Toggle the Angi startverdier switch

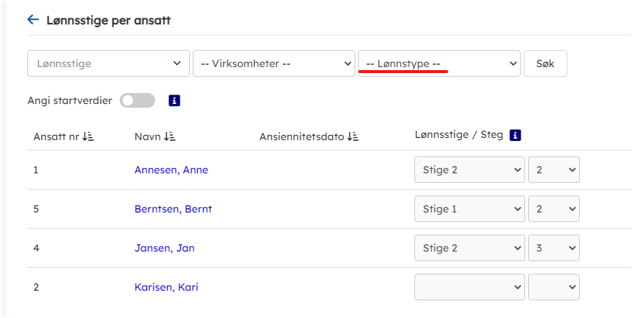click(138, 101)
